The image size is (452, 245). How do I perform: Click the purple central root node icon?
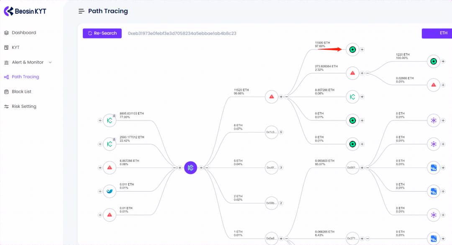(x=190, y=168)
